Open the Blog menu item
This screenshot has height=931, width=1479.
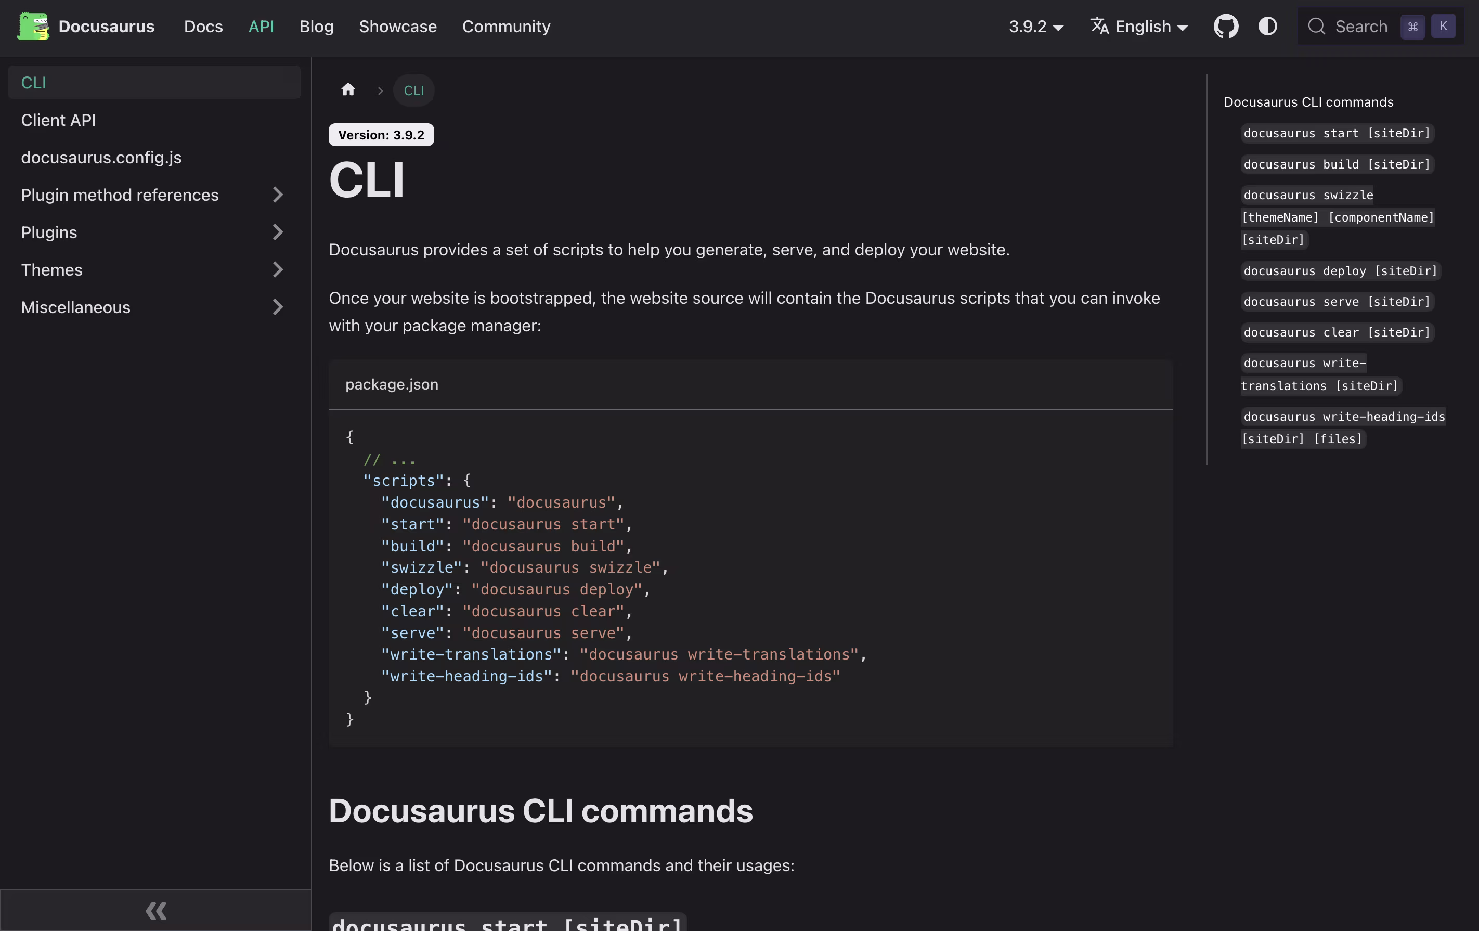[316, 27]
